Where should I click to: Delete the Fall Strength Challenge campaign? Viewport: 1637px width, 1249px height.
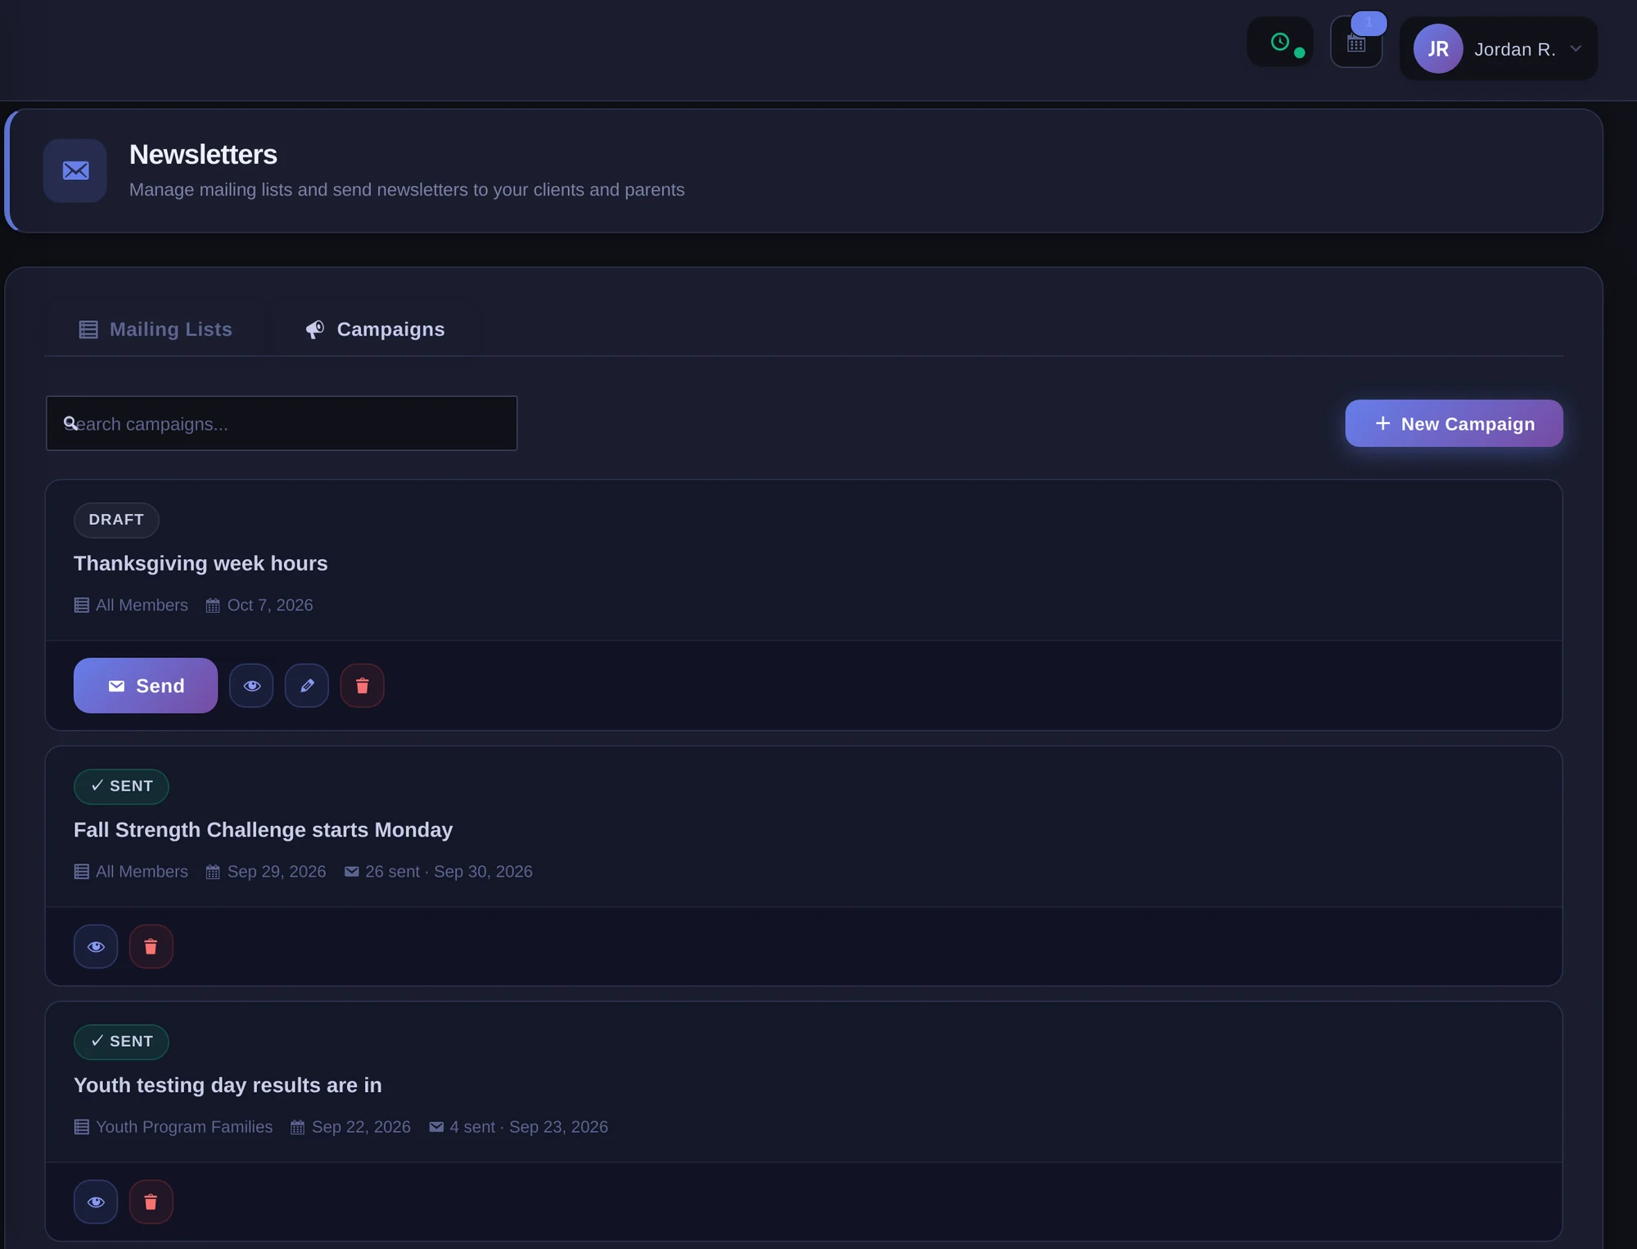[151, 947]
